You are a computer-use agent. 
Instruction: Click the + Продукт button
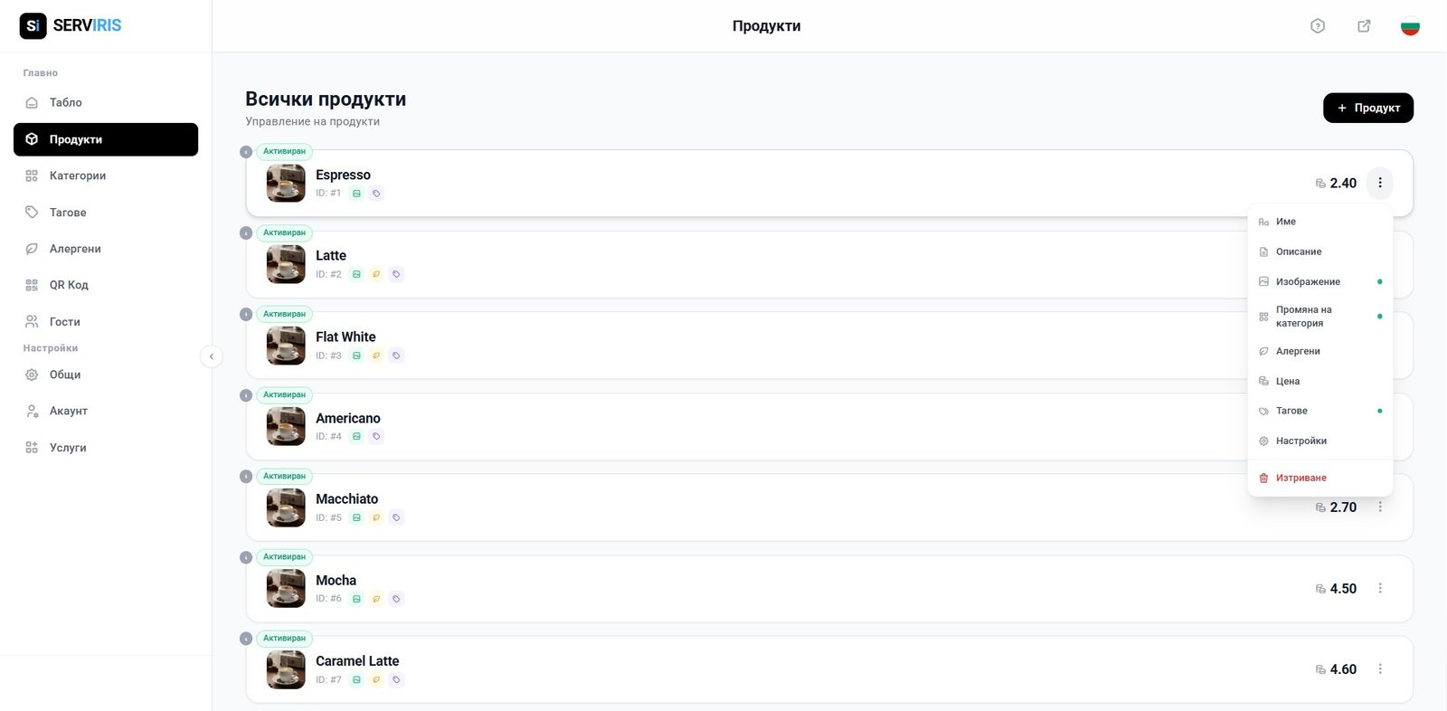pyautogui.click(x=1367, y=108)
